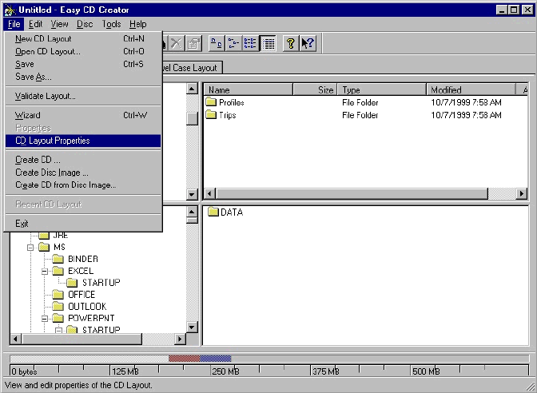Choose New CD Layout from File menu
The width and height of the screenshot is (537, 393).
[83, 38]
